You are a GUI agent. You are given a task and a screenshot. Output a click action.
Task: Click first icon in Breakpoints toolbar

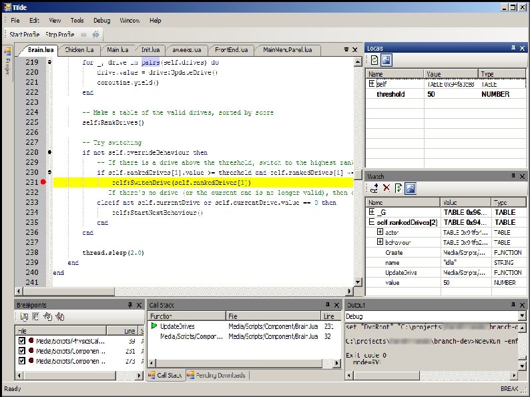tap(23, 316)
